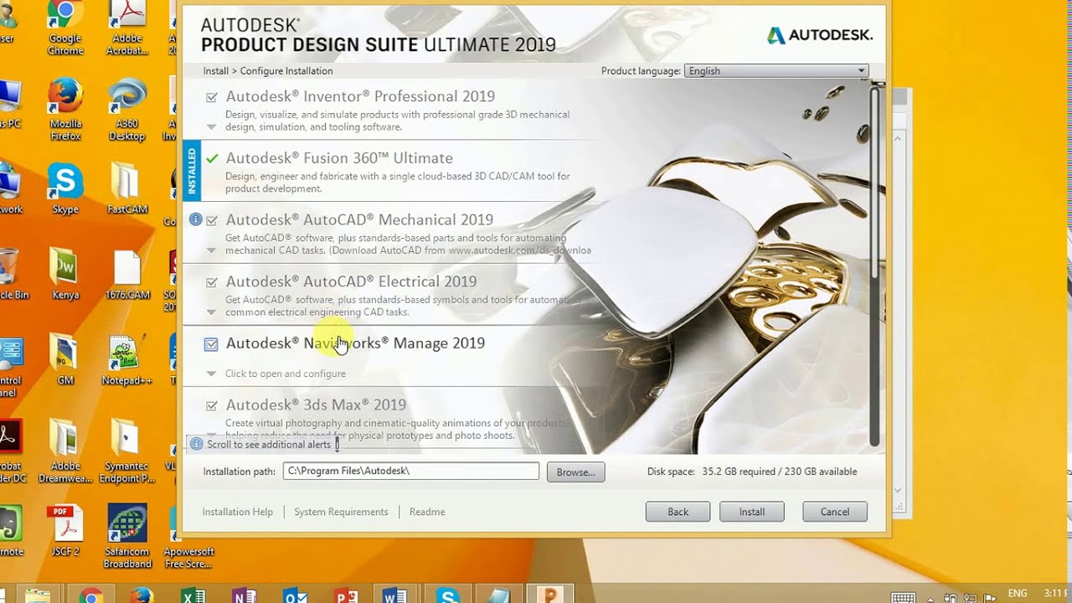1072x603 pixels.
Task: Click green installed checkmark for Fusion 360 Ultimate
Action: coord(212,158)
